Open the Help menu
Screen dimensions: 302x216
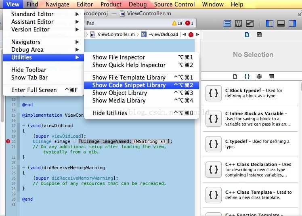237,4
